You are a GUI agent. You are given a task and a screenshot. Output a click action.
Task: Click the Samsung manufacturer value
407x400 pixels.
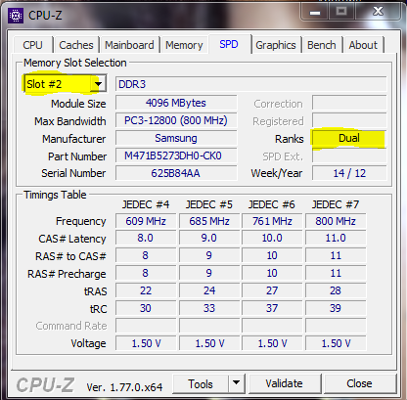tap(176, 138)
